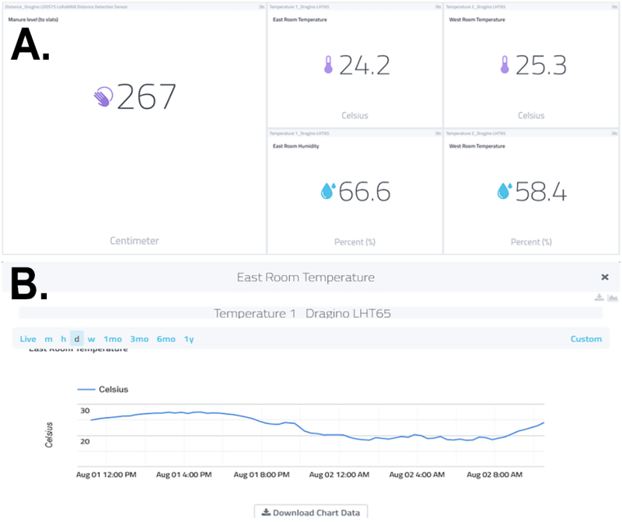Click the thermometer icon on East Room Temperature
This screenshot has height=522, width=622.
click(x=330, y=64)
